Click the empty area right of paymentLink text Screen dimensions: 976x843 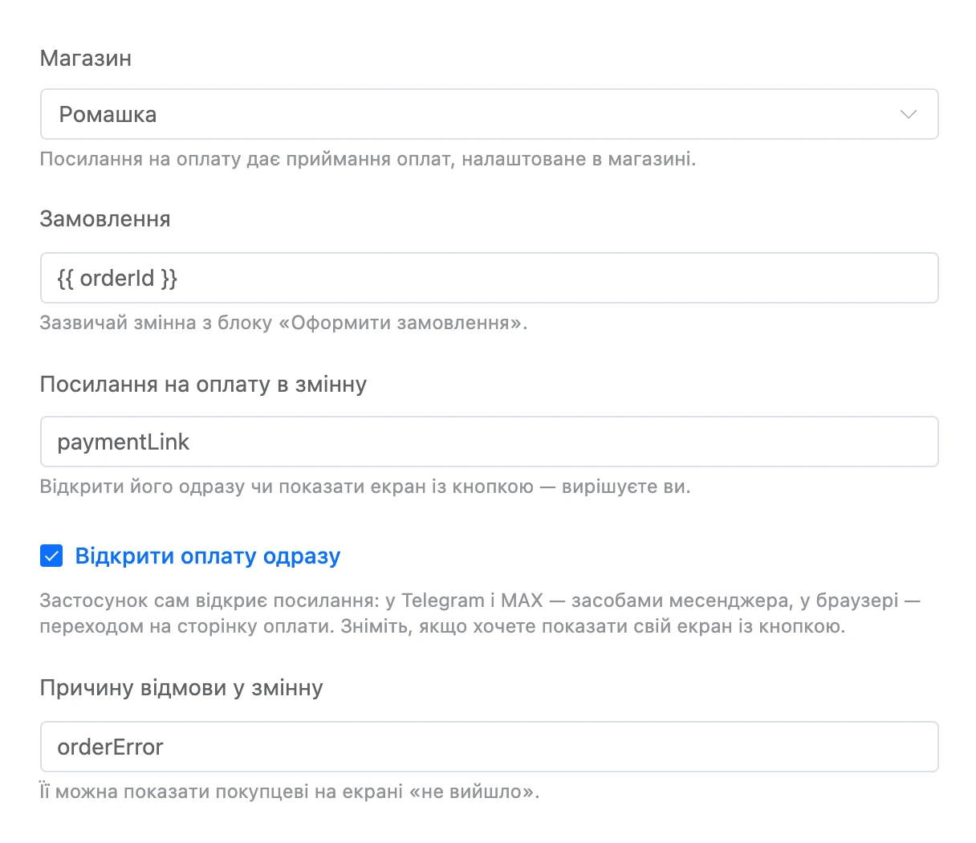pyautogui.click(x=562, y=442)
